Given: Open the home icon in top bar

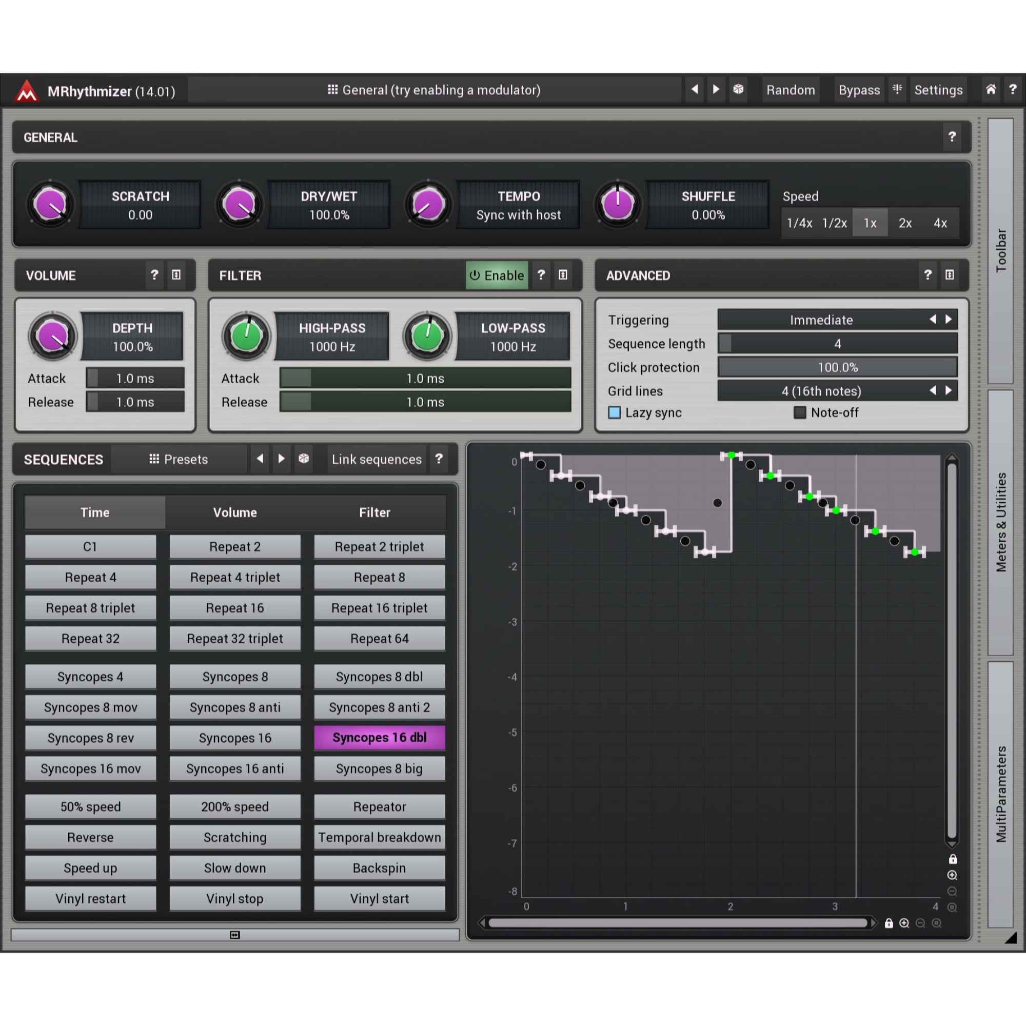Looking at the screenshot, I should pos(991,90).
